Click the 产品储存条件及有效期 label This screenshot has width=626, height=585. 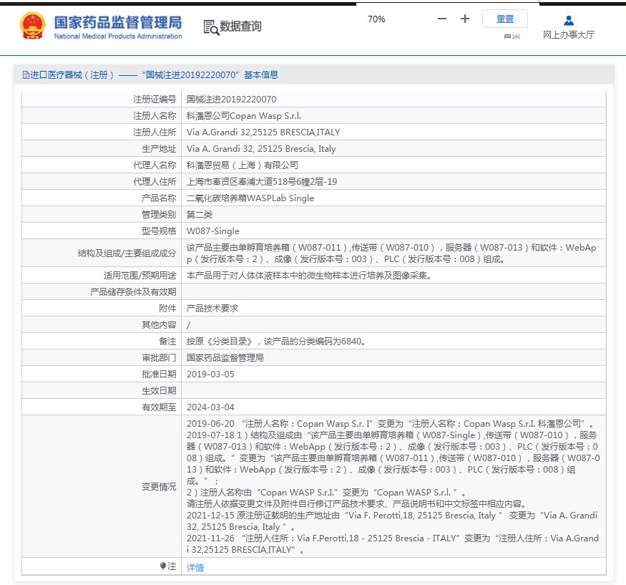tap(133, 291)
